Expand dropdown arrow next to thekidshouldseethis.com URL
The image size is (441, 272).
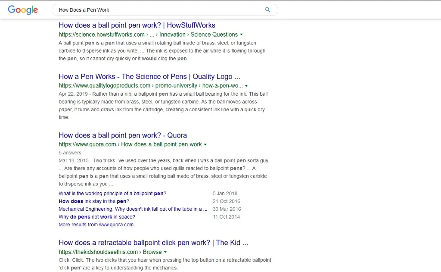click(165, 252)
